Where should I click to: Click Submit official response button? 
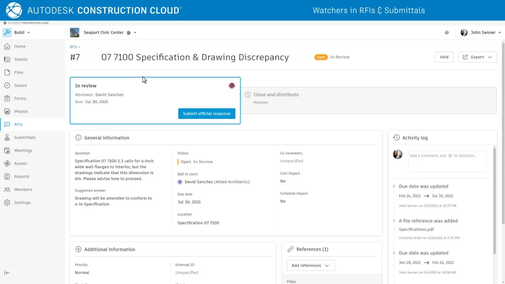tap(207, 114)
